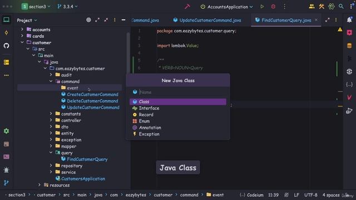
Task: Open the Database tool window icon
Action: 349,46
